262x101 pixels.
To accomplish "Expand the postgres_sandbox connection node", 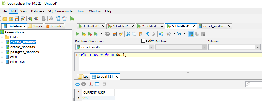I will [2, 52].
